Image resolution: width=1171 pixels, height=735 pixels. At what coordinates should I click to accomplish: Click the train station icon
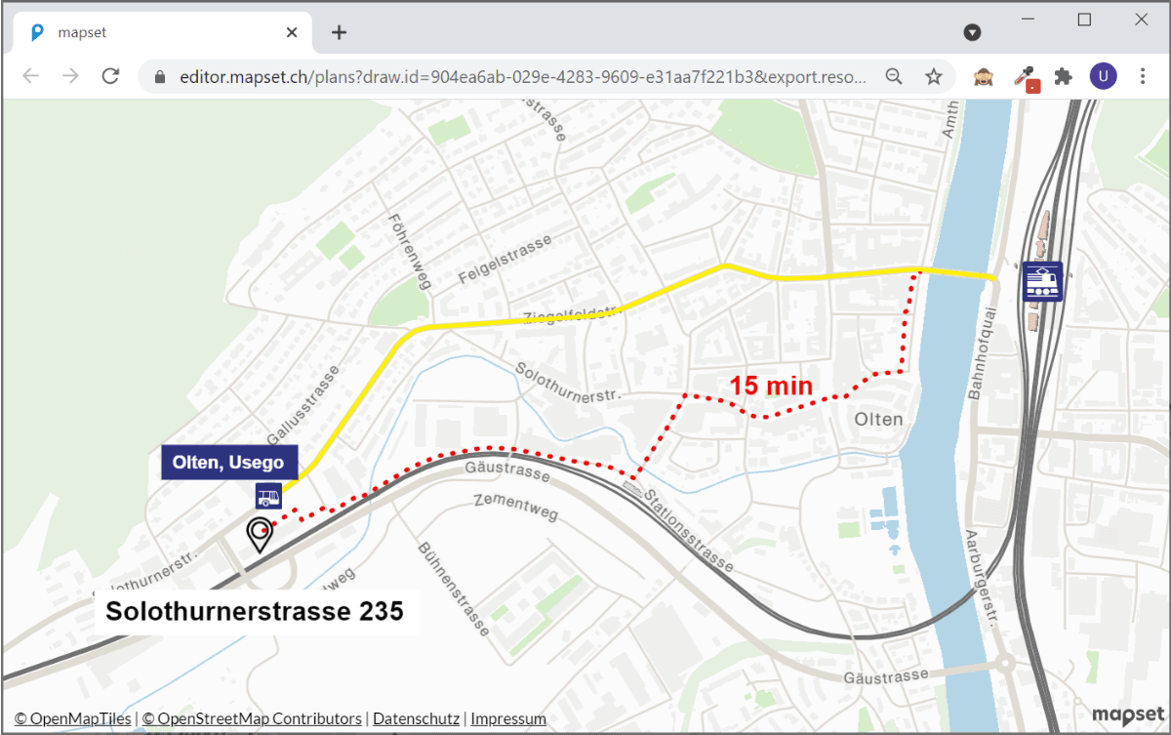pos(1042,282)
